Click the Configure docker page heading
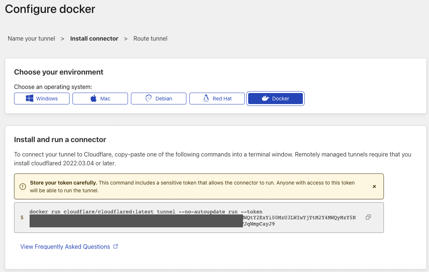 [50, 9]
